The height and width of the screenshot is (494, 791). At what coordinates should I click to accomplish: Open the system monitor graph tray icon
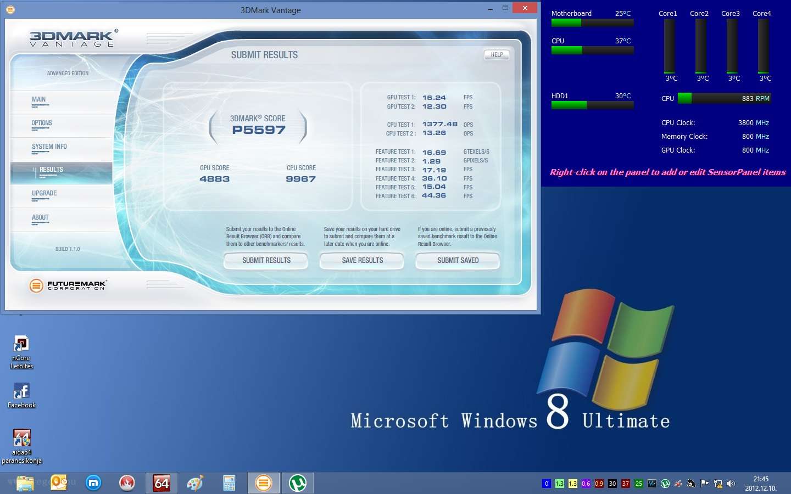(652, 484)
